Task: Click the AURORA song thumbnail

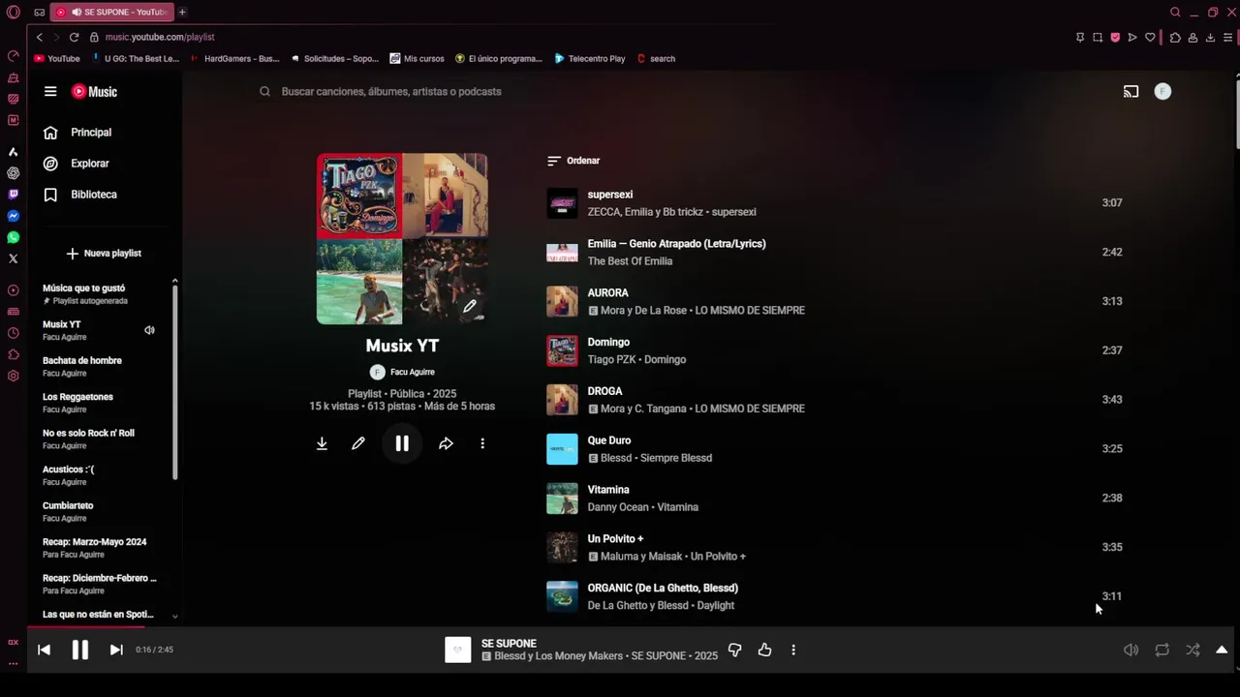Action: click(x=562, y=302)
